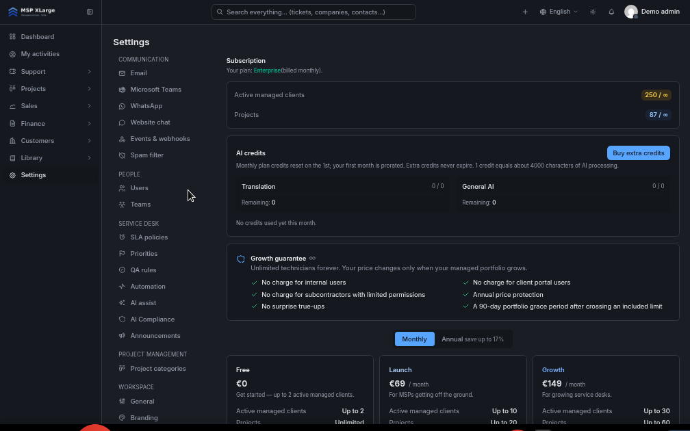Open the Demo admin avatar menu
Image resolution: width=690 pixels, height=431 pixels.
[x=652, y=12]
